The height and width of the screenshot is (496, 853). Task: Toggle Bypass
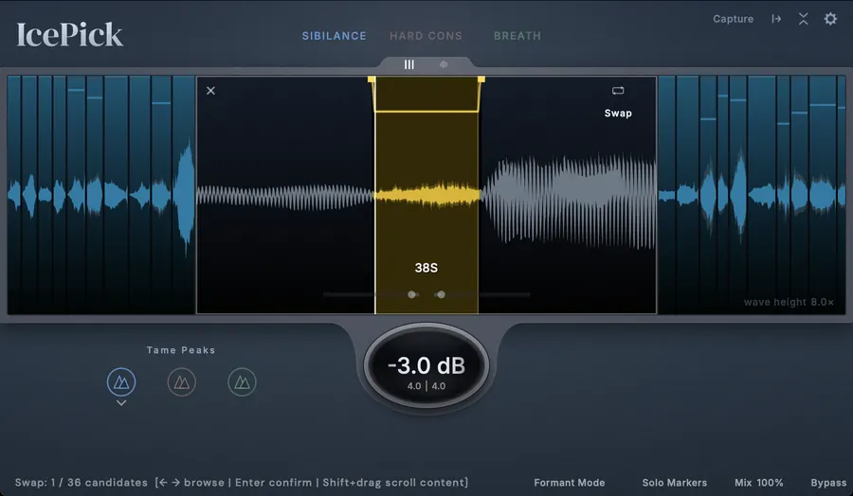click(x=828, y=483)
